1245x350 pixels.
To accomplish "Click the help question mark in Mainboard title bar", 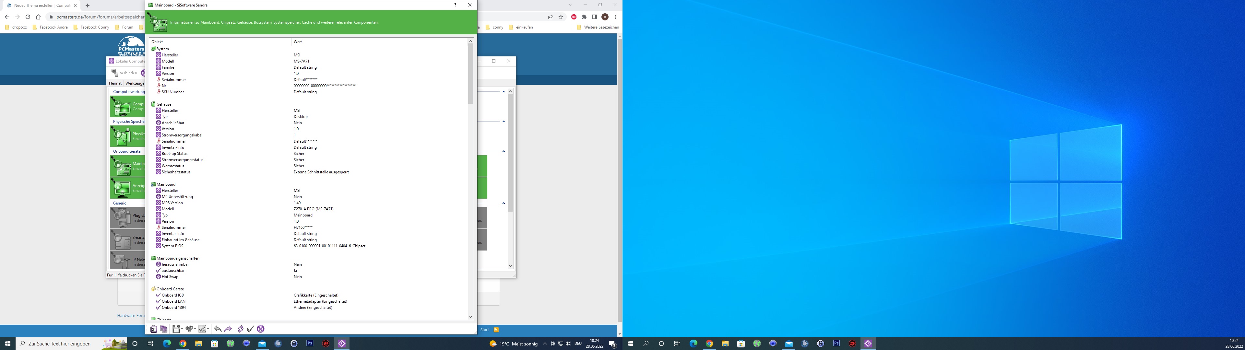I will coord(455,5).
